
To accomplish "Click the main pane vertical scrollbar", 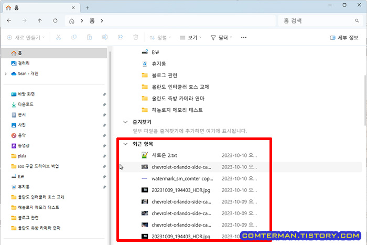I will click(365, 101).
